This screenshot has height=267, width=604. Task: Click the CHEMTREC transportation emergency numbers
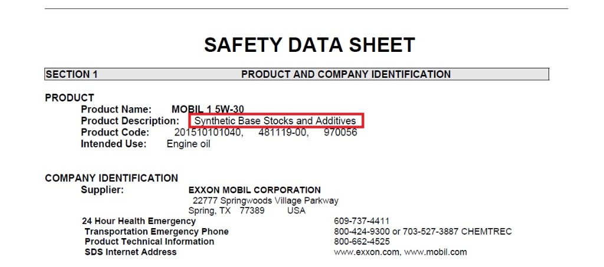(423, 232)
